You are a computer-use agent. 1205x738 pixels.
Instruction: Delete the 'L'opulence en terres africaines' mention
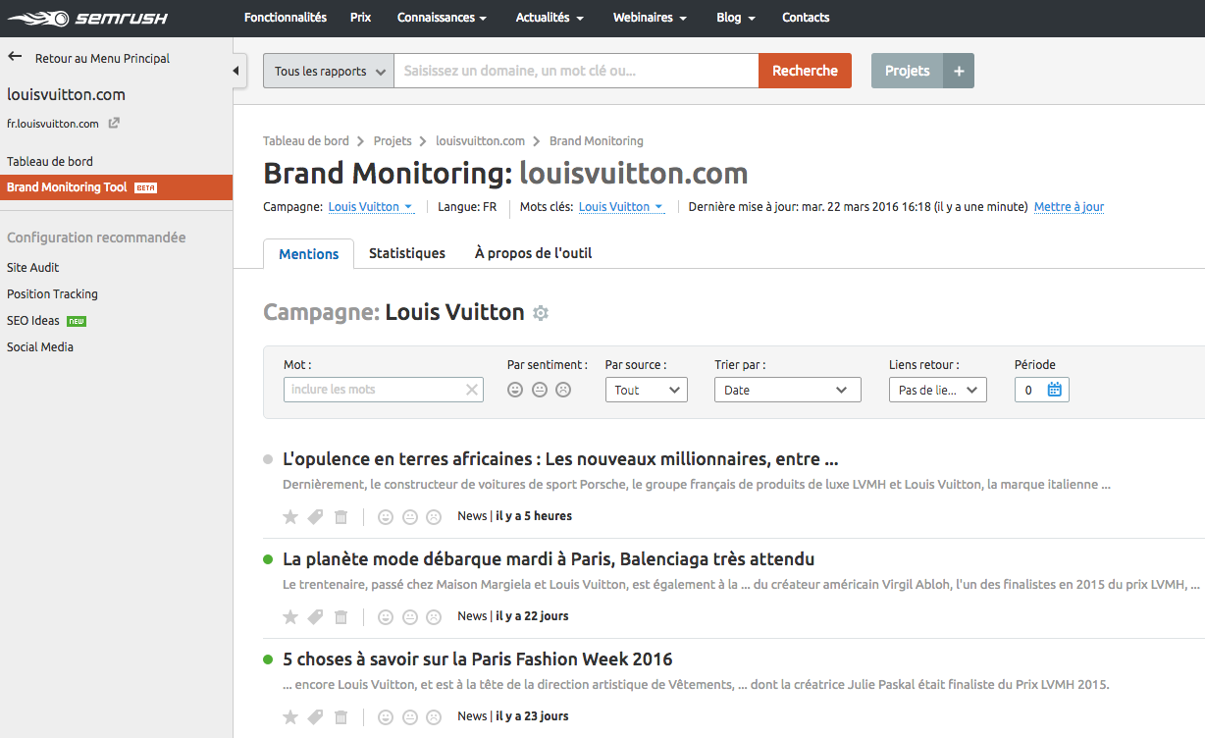click(x=341, y=516)
